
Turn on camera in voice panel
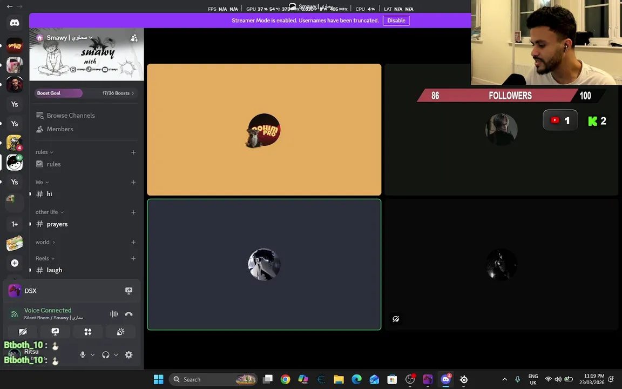click(x=23, y=331)
